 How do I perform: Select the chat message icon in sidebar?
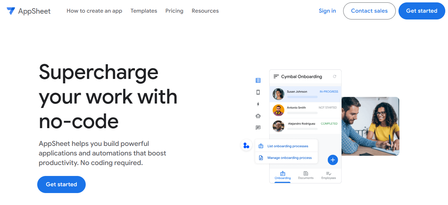258,128
